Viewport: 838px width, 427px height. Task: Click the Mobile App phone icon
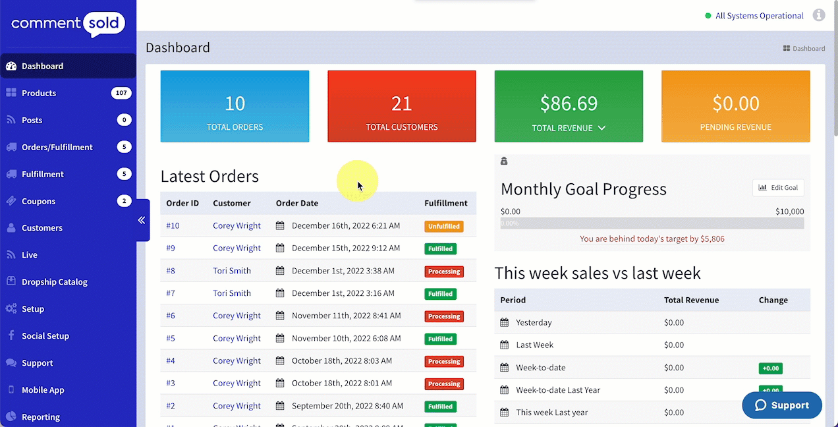pos(11,390)
